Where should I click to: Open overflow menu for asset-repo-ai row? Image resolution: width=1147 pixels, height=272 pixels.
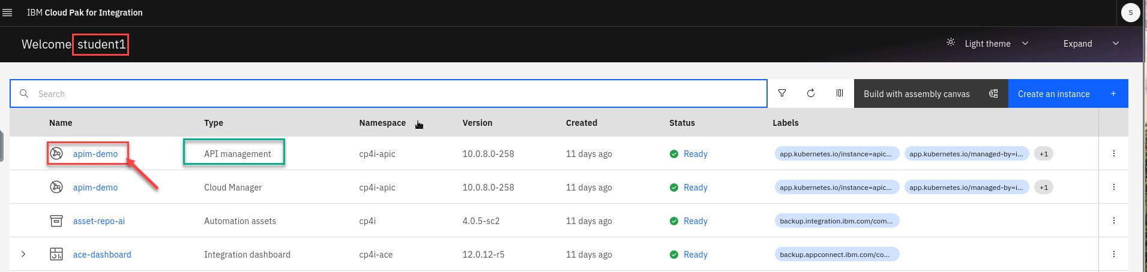pos(1113,220)
